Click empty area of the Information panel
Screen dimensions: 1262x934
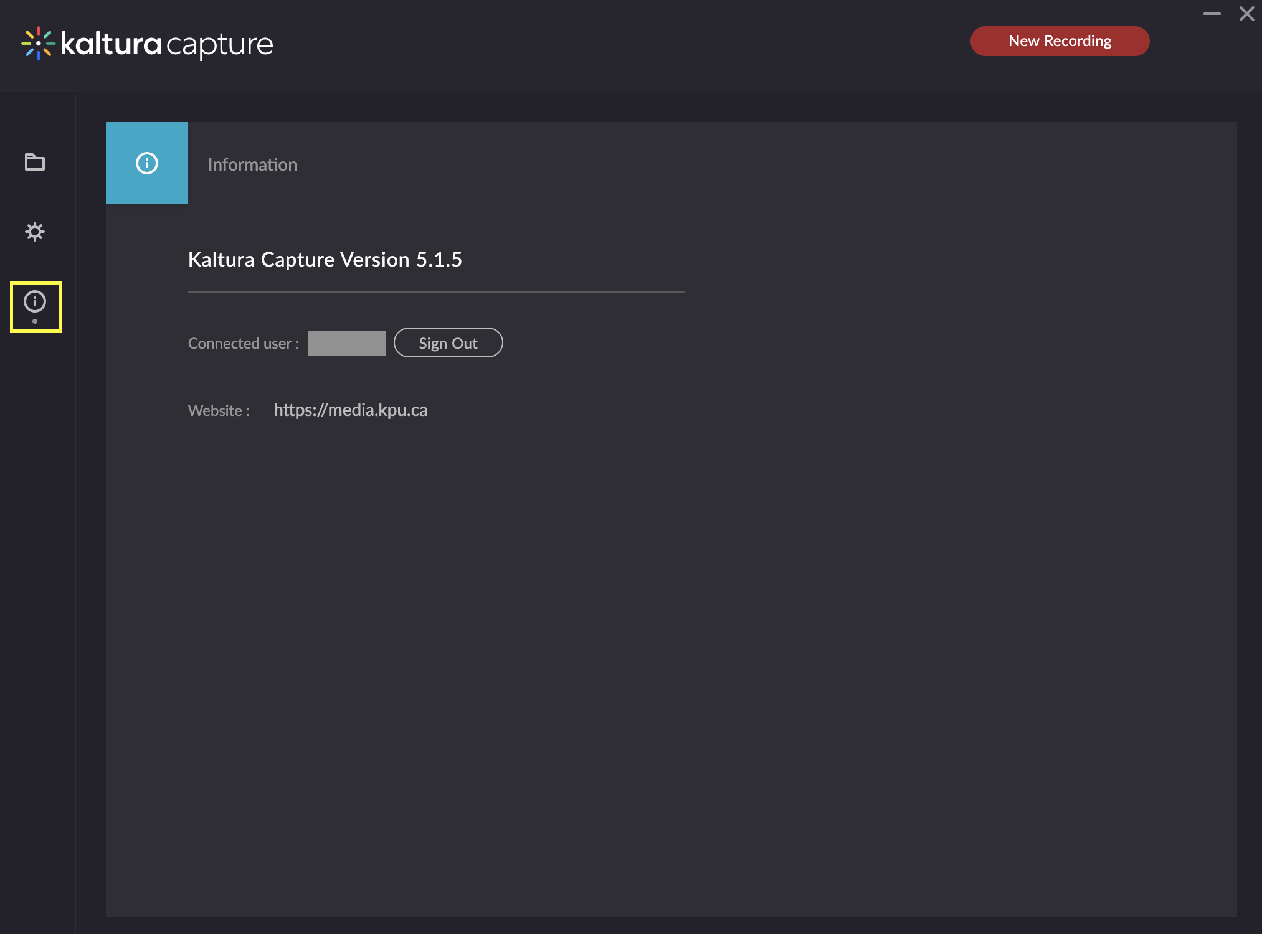685,623
